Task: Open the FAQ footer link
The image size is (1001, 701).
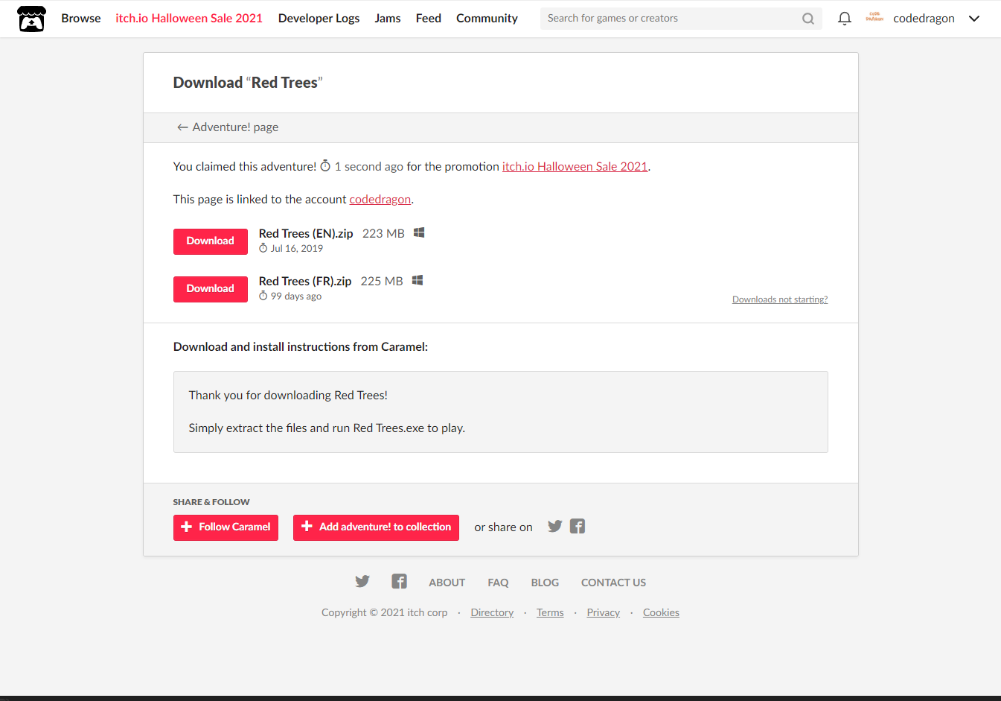Action: click(498, 583)
